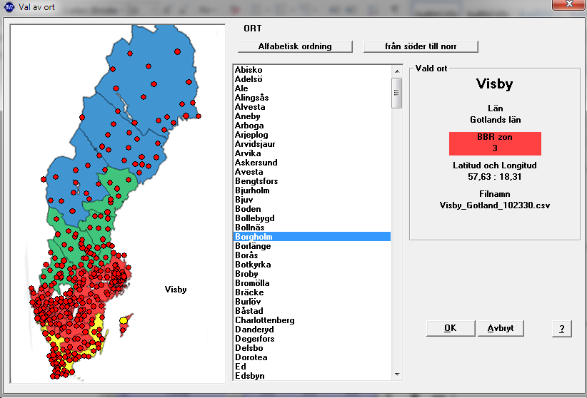Select Borås in the list
The width and height of the screenshot is (587, 398).
pyautogui.click(x=312, y=255)
